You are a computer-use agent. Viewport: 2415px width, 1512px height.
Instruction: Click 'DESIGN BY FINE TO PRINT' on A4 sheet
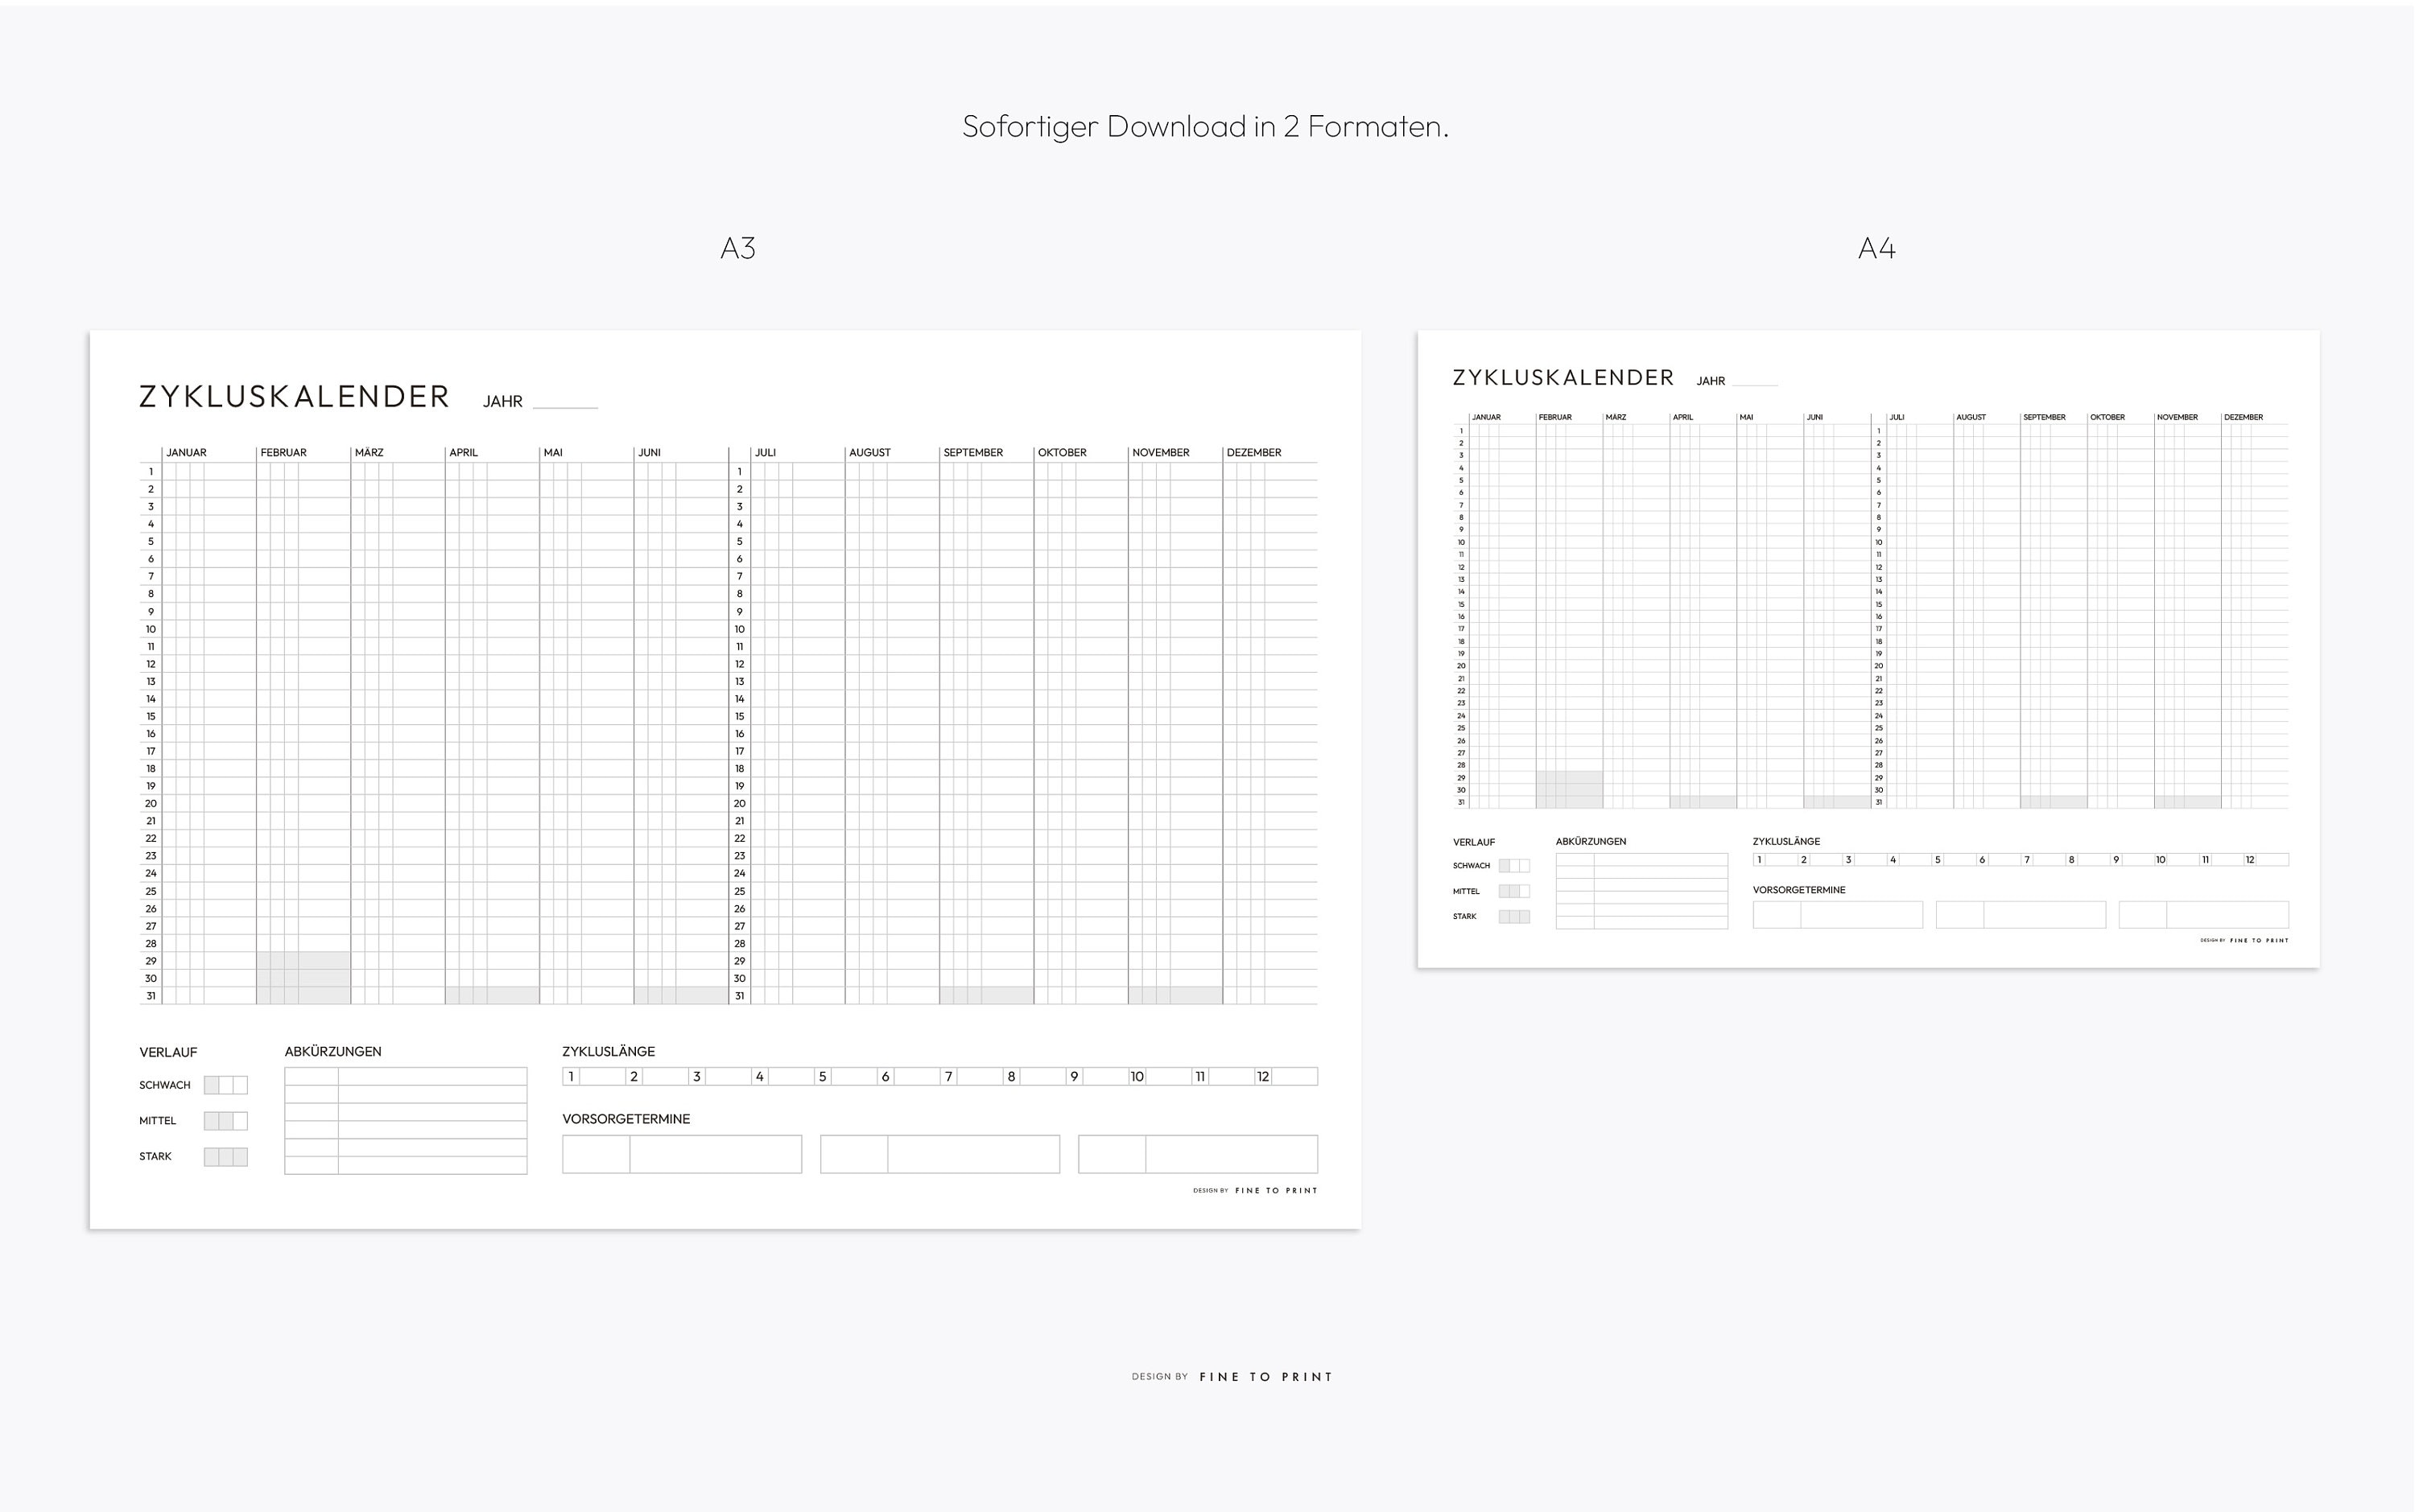(2244, 940)
